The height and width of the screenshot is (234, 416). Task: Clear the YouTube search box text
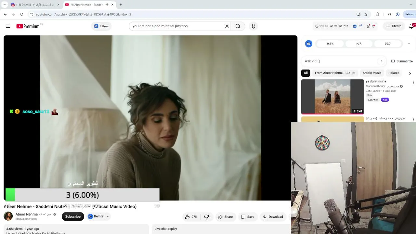(x=227, y=26)
